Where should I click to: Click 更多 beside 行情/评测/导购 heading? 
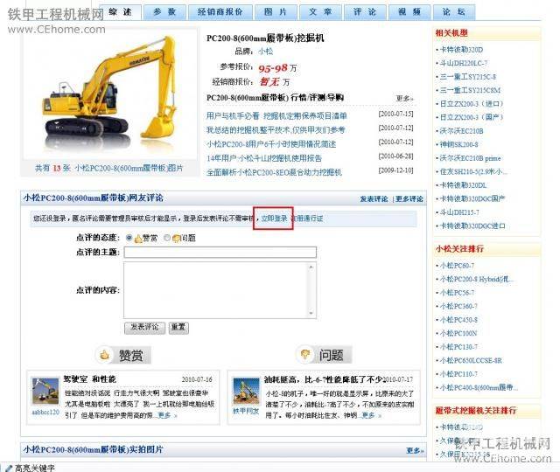tap(404, 98)
